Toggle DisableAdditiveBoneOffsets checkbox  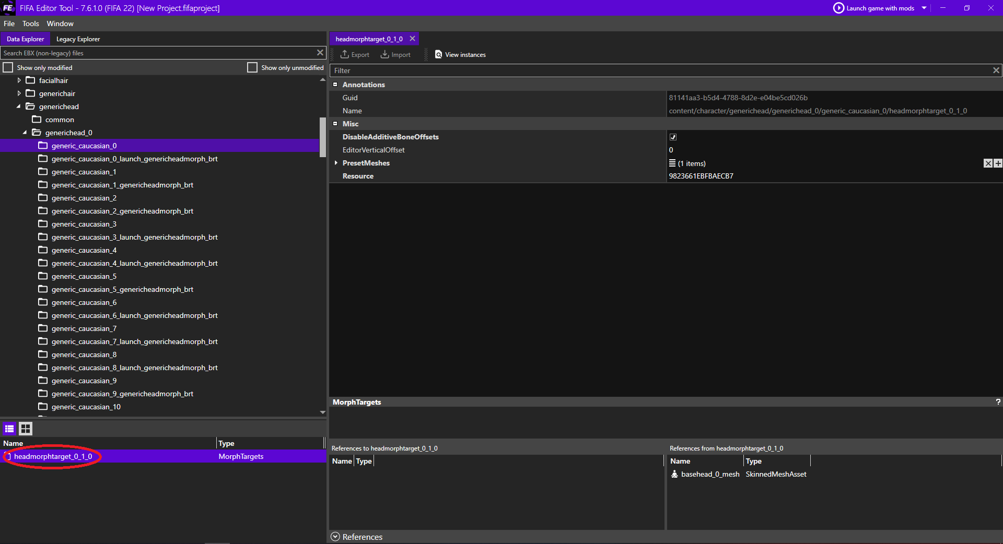point(673,137)
